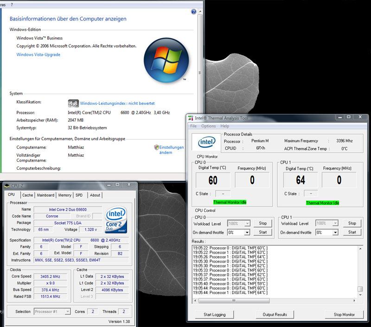Click the Results list vertical scrollbar thumb
The height and width of the screenshot is (327, 371).
pos(360,289)
